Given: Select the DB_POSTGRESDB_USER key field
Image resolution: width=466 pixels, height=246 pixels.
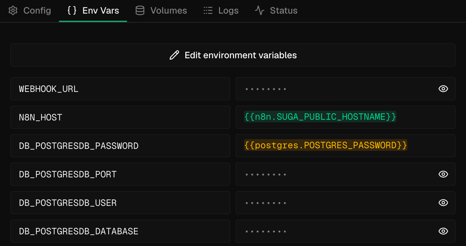Looking at the screenshot, I should pyautogui.click(x=120, y=203).
